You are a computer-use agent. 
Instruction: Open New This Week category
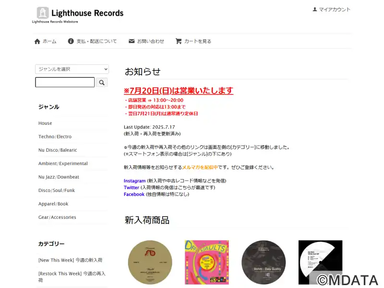pyautogui.click(x=70, y=260)
